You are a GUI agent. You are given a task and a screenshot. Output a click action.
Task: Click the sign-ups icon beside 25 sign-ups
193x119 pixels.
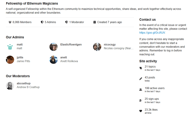tap(141, 100)
